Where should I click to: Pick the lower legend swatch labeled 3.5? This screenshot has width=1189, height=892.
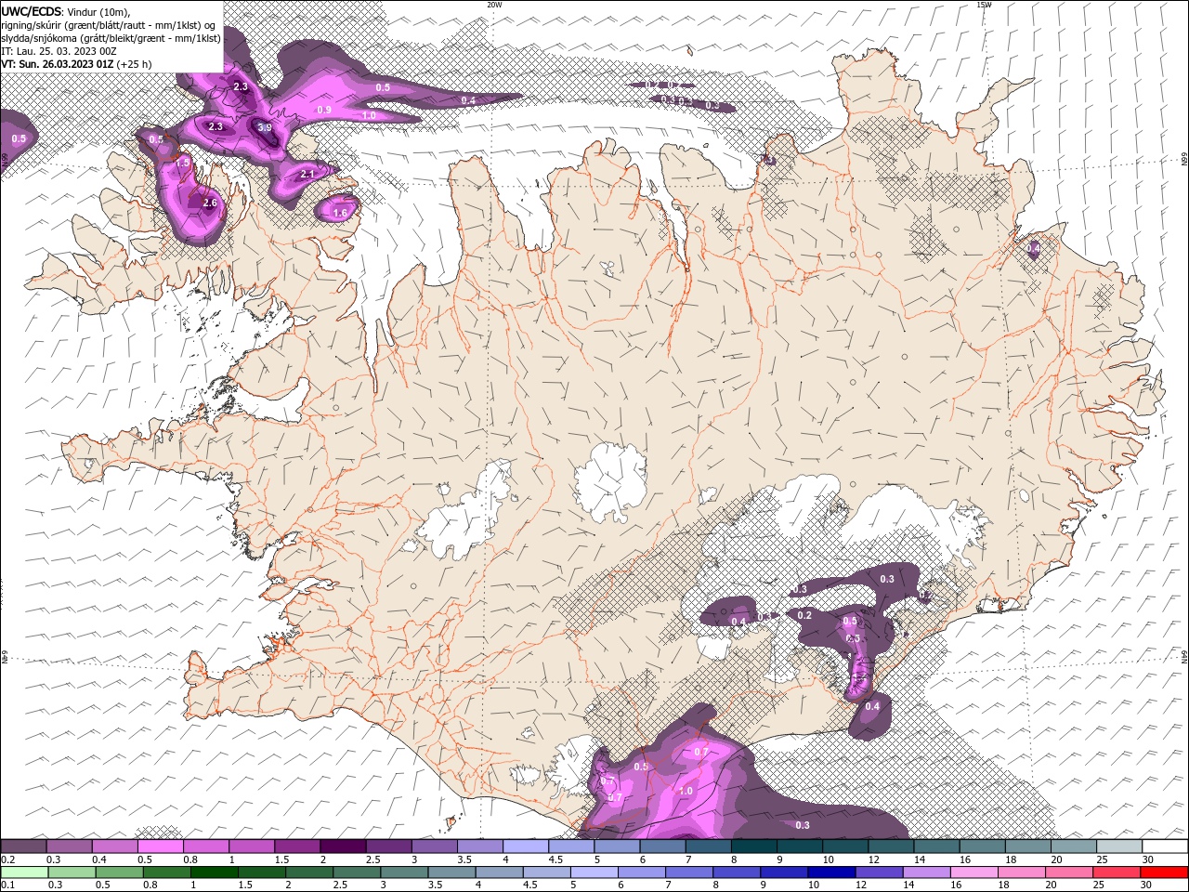451,872
